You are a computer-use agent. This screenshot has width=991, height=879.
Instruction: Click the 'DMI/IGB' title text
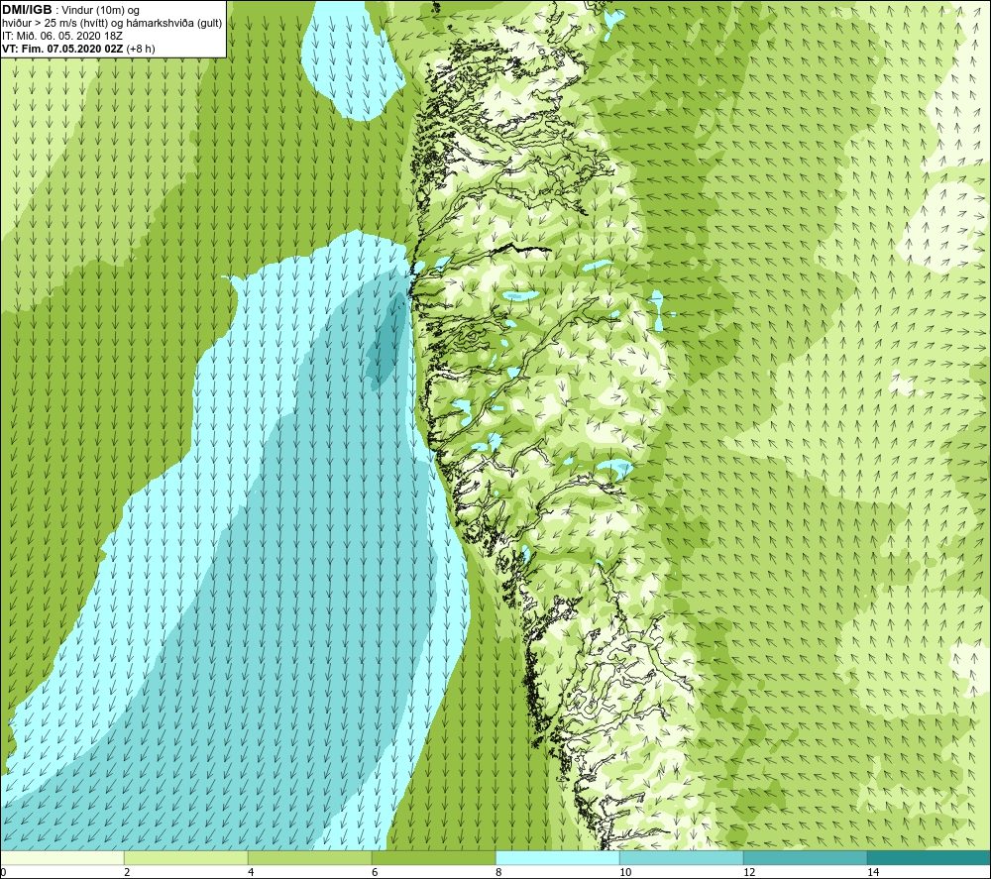pyautogui.click(x=27, y=10)
